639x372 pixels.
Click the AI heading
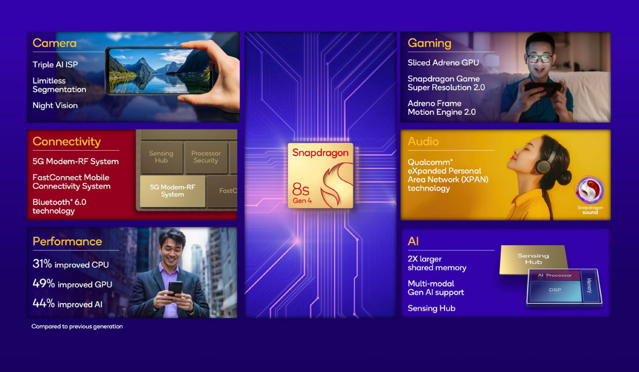pos(413,242)
